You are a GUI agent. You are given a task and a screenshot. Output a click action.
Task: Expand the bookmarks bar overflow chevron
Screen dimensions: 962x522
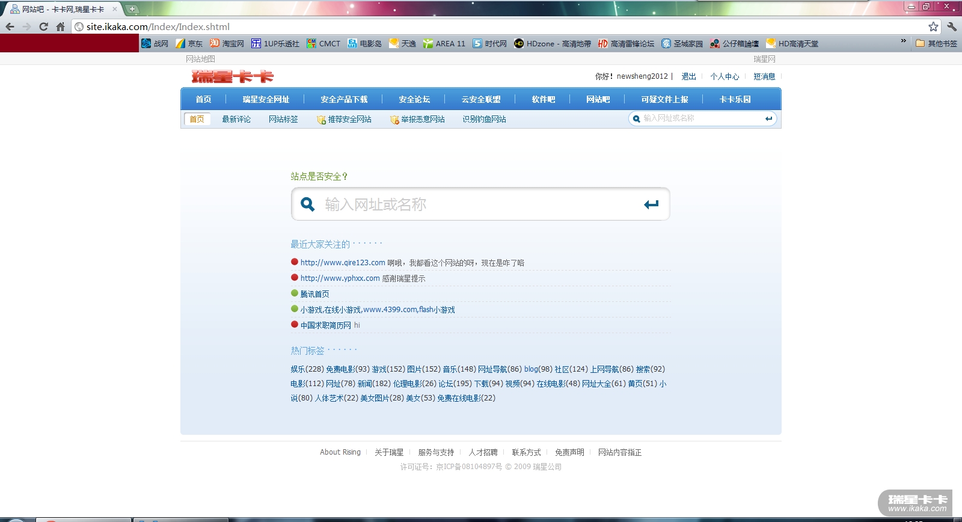903,41
